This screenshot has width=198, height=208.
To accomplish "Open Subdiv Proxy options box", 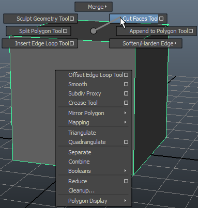I will point(126,93).
